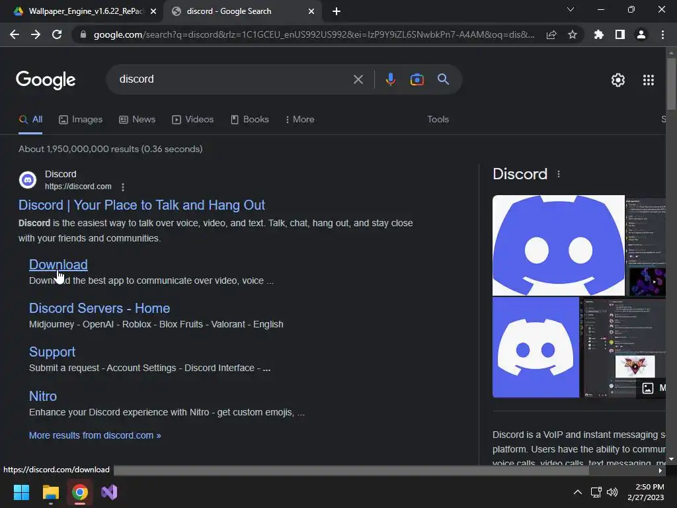Toggle Chrome side panel icon
The height and width of the screenshot is (508, 677).
click(620, 34)
